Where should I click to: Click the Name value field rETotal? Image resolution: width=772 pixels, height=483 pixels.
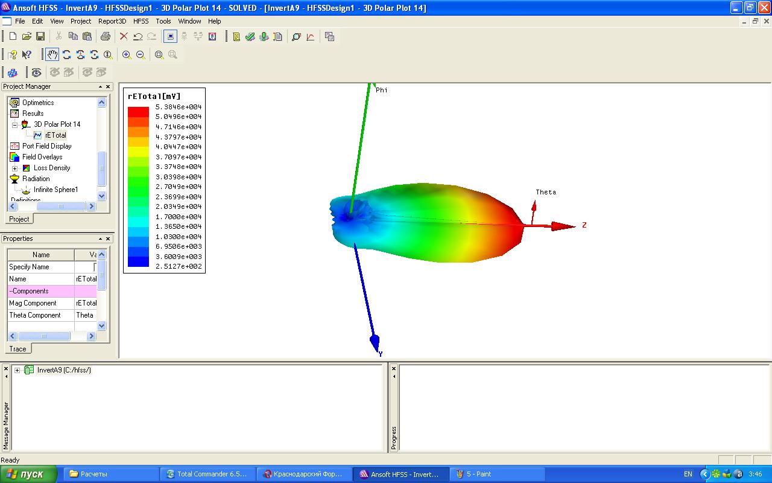point(86,279)
